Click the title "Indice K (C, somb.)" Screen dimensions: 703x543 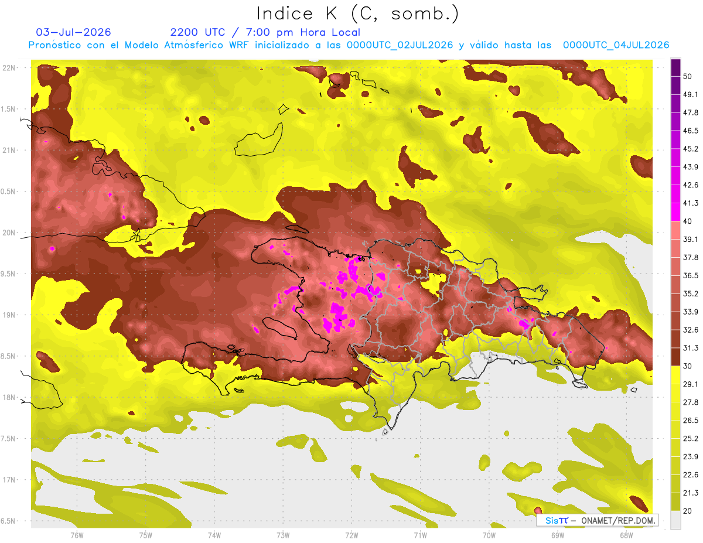358,13
